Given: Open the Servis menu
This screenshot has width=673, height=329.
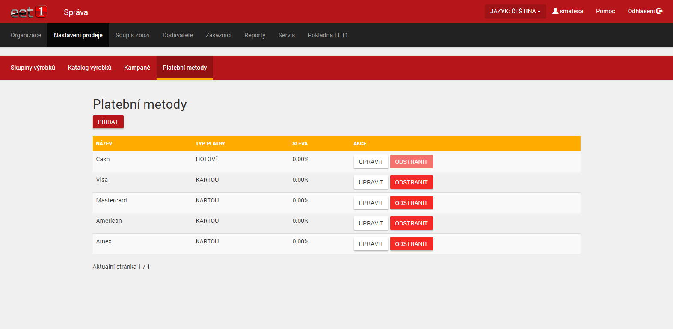Looking at the screenshot, I should click(287, 35).
